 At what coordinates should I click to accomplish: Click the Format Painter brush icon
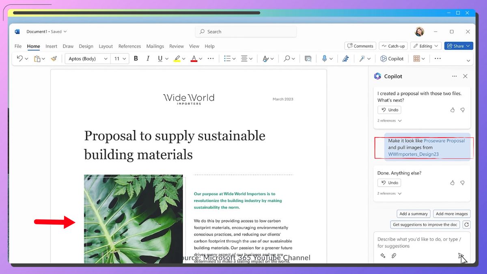(x=54, y=58)
